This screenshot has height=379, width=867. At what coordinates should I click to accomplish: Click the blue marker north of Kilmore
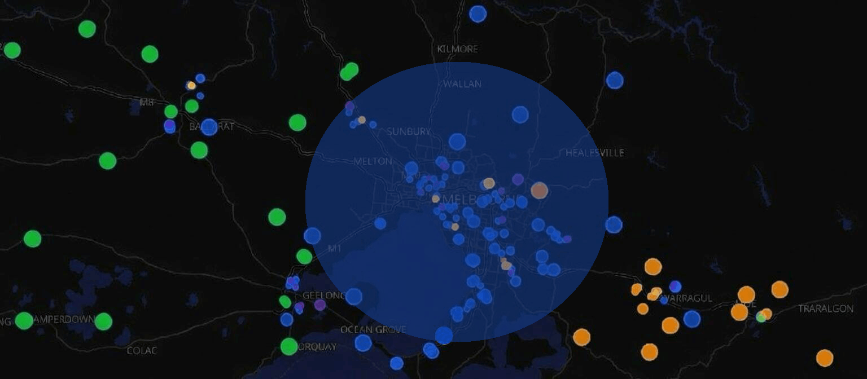point(478,14)
